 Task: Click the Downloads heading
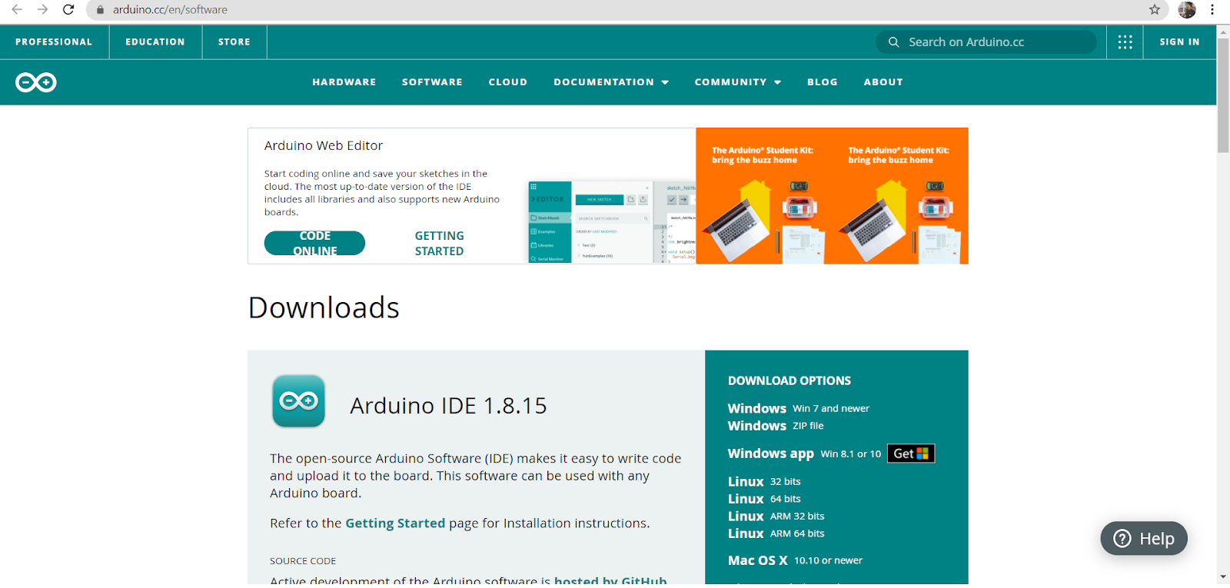324,307
